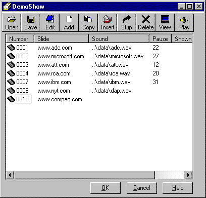The height and width of the screenshot is (198, 206).
Task: Select slide icon for row 0003
Action: tap(11, 65)
